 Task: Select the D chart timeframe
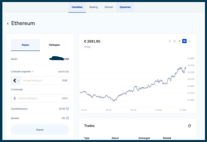[175, 41]
